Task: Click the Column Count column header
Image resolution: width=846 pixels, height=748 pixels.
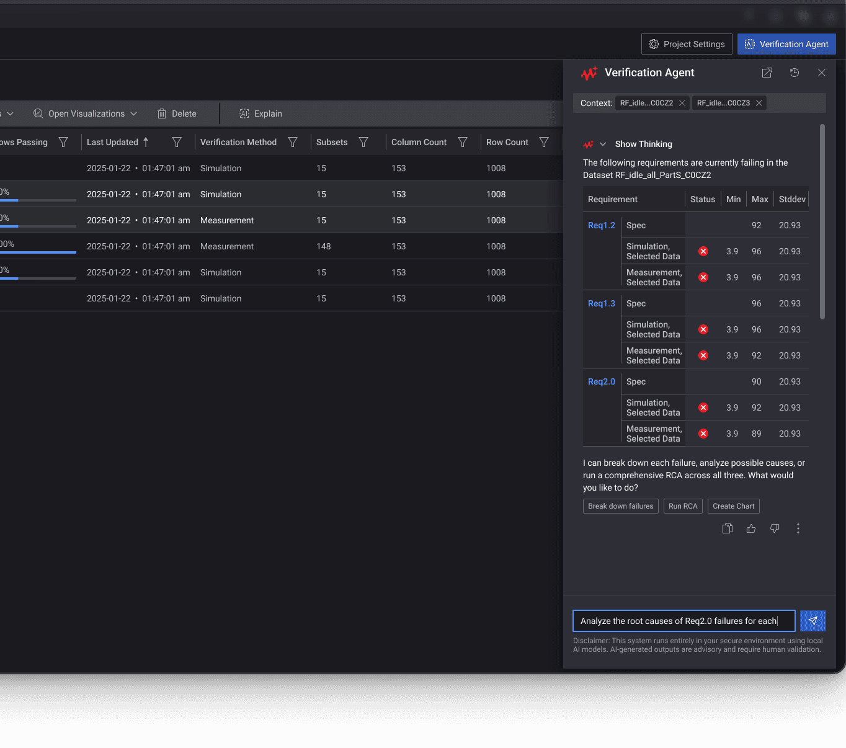Action: coord(419,142)
